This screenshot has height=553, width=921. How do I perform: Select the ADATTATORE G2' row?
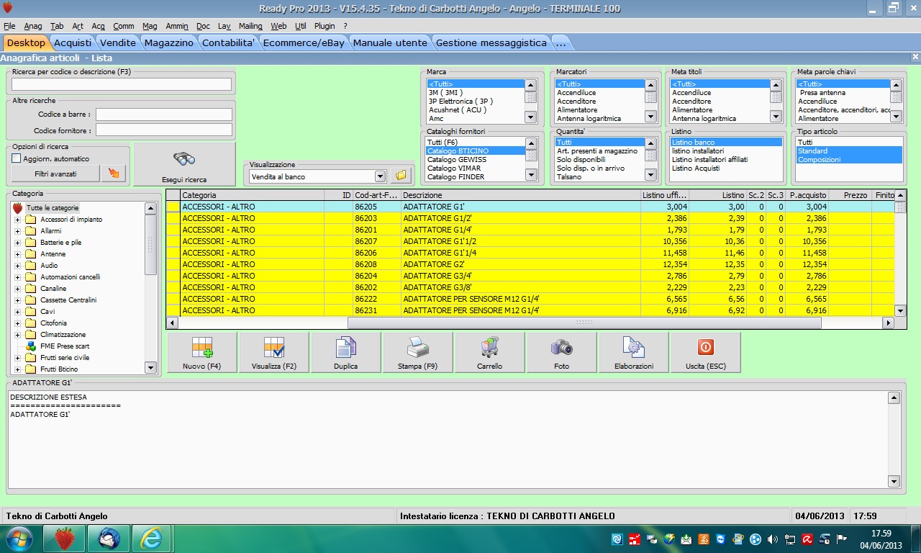click(x=530, y=264)
